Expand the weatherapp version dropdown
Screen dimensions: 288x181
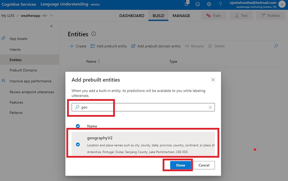tap(52, 16)
